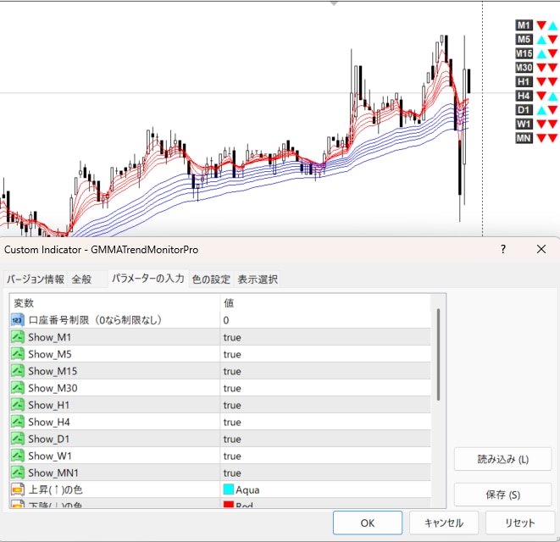Screen dimensions: 560x542
Task: Toggle the Show_MN1 true value
Action: tap(325, 473)
